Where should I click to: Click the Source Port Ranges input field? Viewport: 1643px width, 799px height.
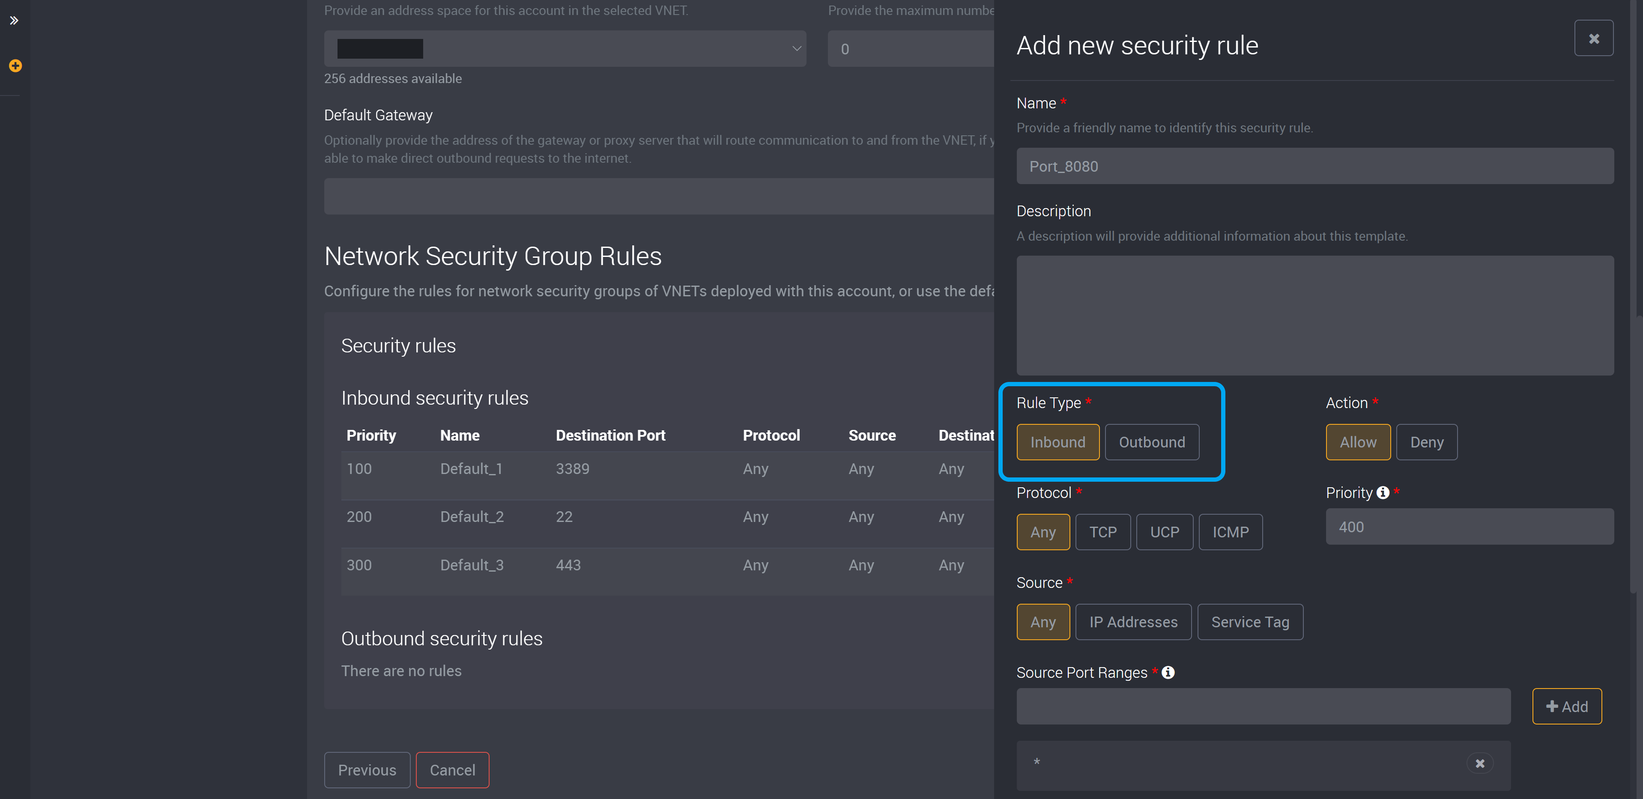point(1264,707)
